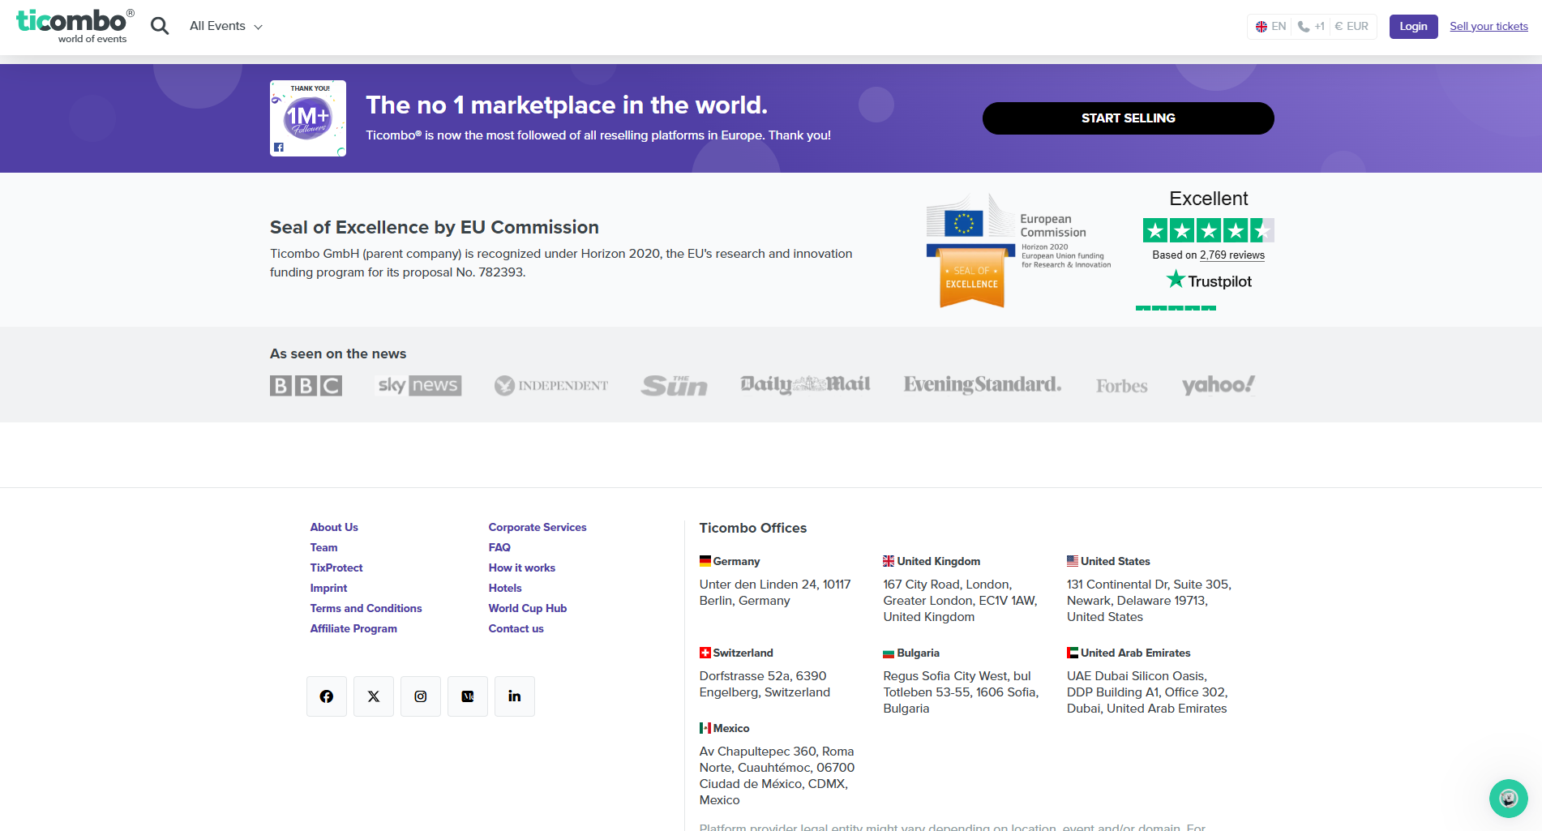The image size is (1542, 831).
Task: Open the +1 phone country selector
Action: pyautogui.click(x=1311, y=26)
